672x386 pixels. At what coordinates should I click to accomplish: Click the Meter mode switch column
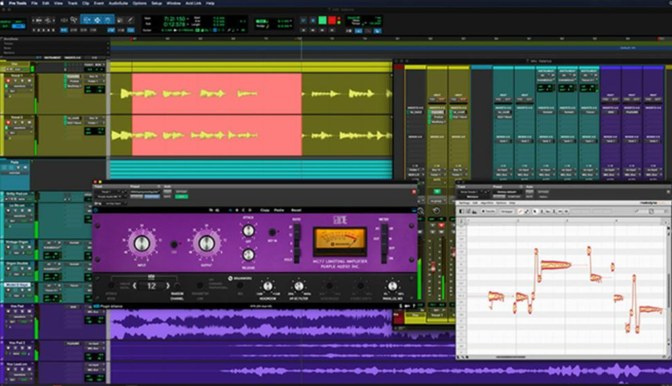(x=384, y=243)
